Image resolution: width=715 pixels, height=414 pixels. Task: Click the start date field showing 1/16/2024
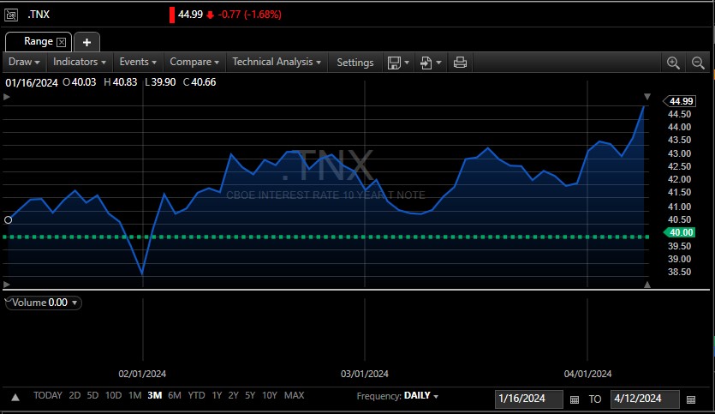(528, 399)
